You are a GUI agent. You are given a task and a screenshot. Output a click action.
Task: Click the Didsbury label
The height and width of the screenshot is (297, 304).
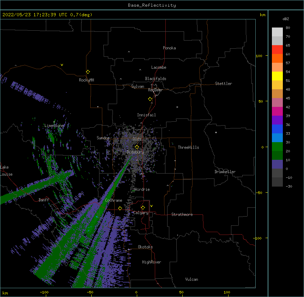click(135, 152)
